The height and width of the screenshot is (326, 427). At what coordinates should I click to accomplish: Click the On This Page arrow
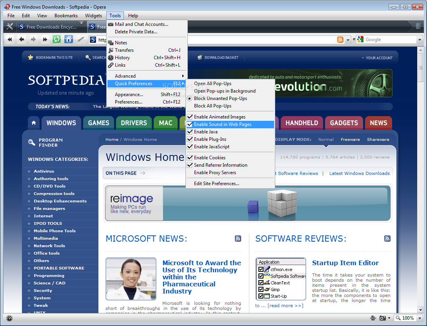[x=143, y=173]
